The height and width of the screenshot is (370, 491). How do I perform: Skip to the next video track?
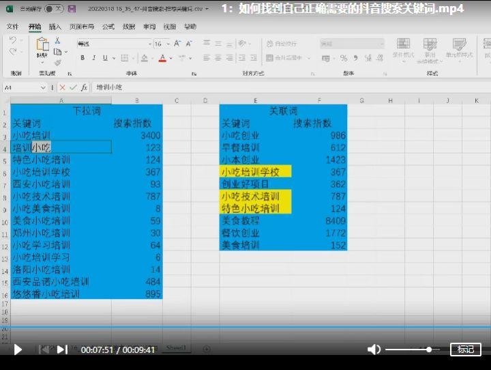point(62,350)
